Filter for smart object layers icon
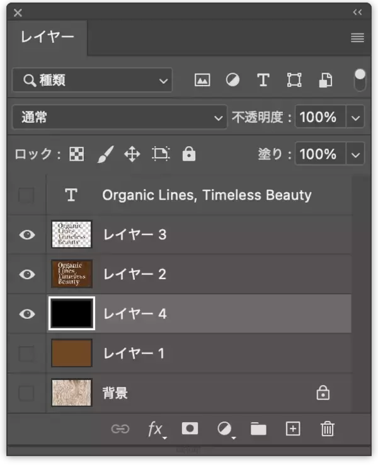 (x=325, y=80)
